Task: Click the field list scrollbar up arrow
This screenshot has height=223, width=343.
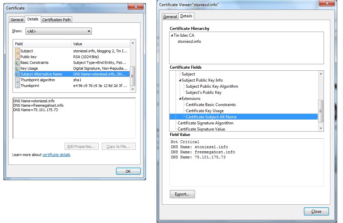Action: pos(133,43)
